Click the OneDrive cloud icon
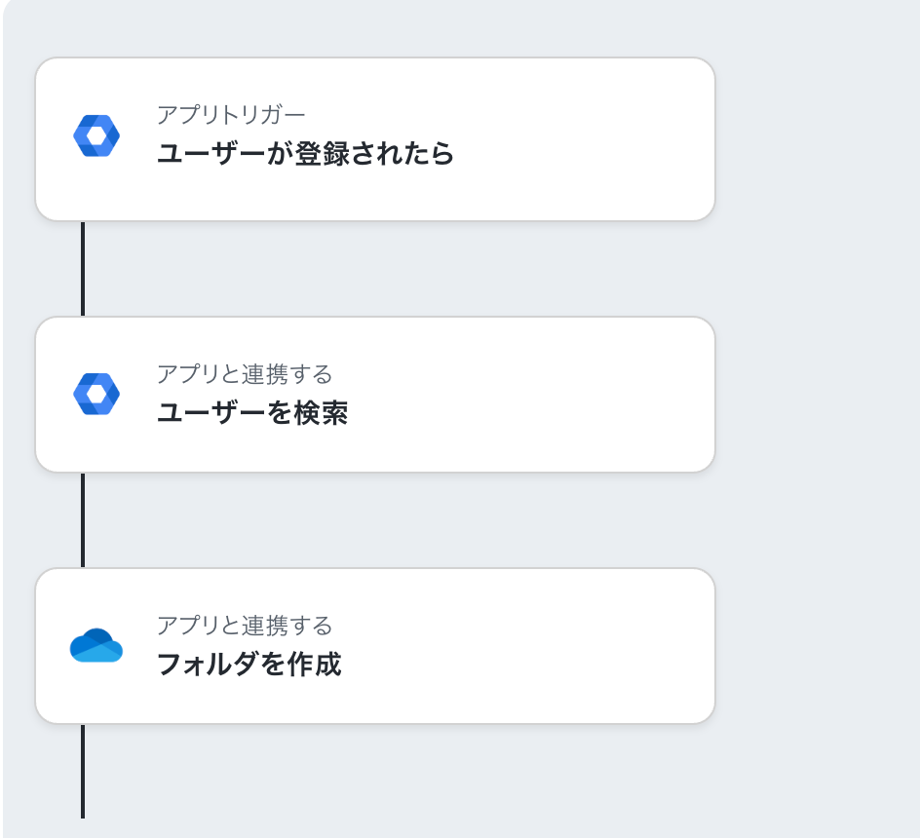Screen dimensions: 920x838 (x=96, y=645)
